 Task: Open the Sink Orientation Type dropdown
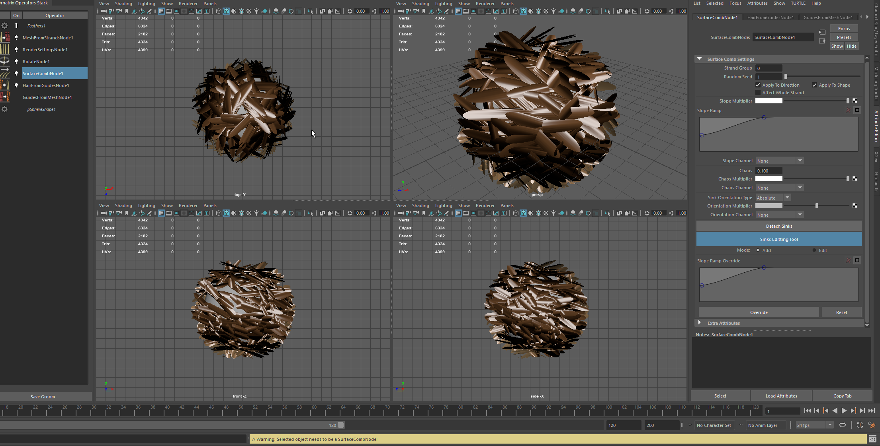click(x=773, y=198)
